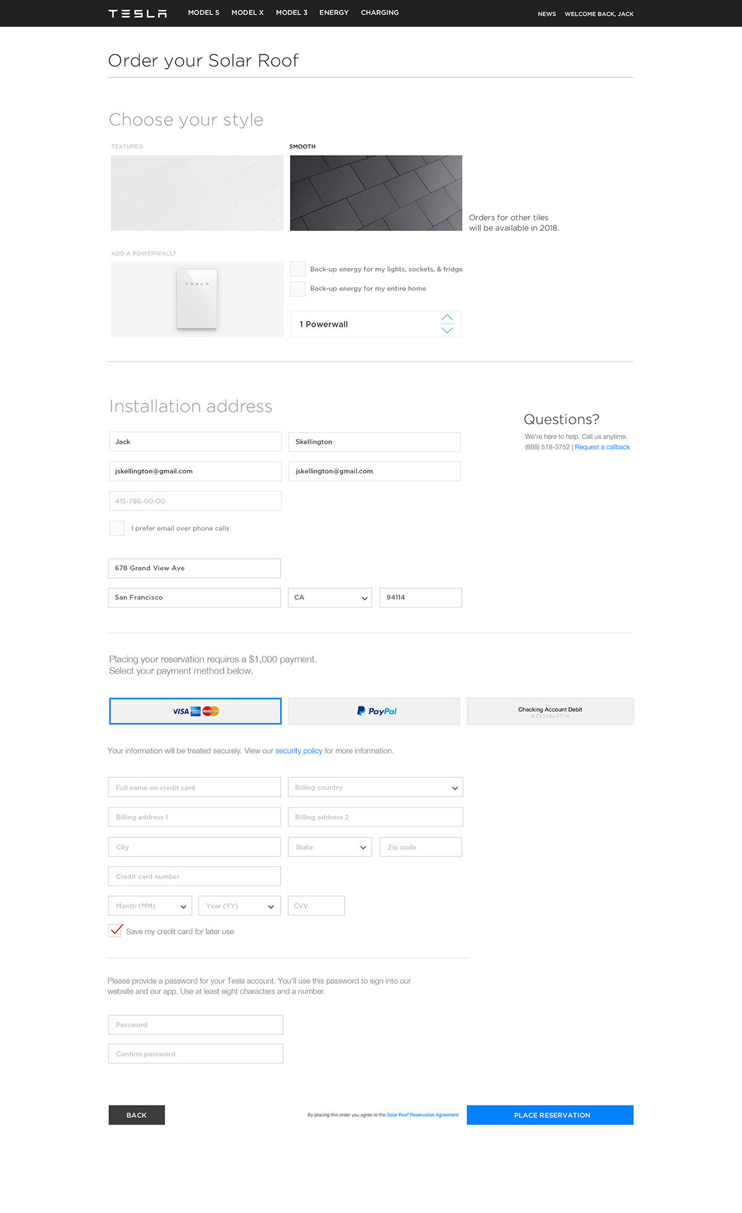Click the phone number (888) 518-3752
The height and width of the screenshot is (1213, 742).
[547, 447]
